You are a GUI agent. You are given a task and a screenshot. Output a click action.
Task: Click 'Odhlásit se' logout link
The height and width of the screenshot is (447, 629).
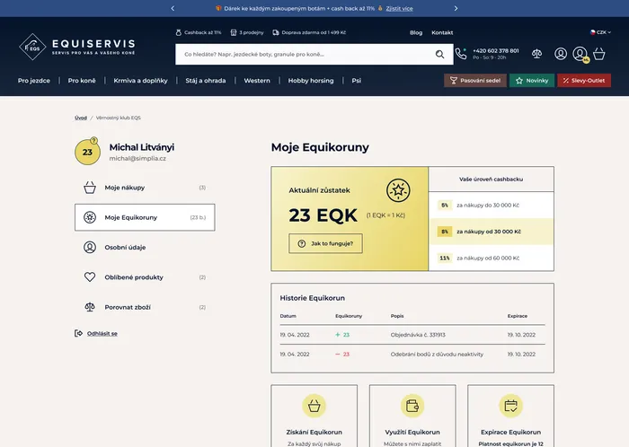(102, 333)
